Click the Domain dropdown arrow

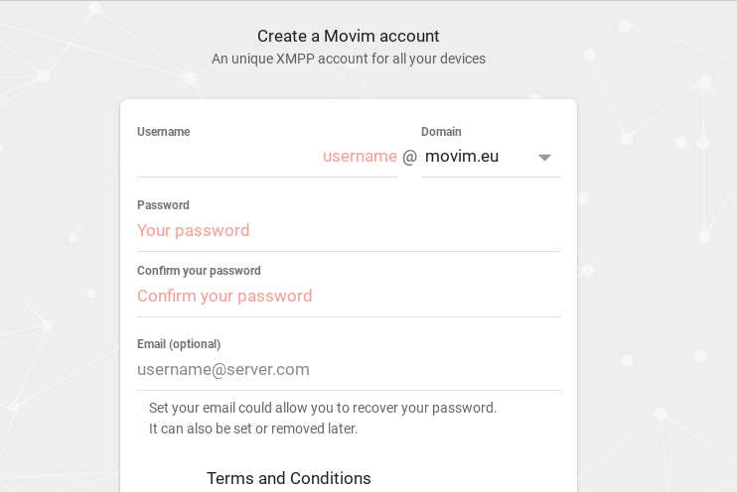coord(544,158)
